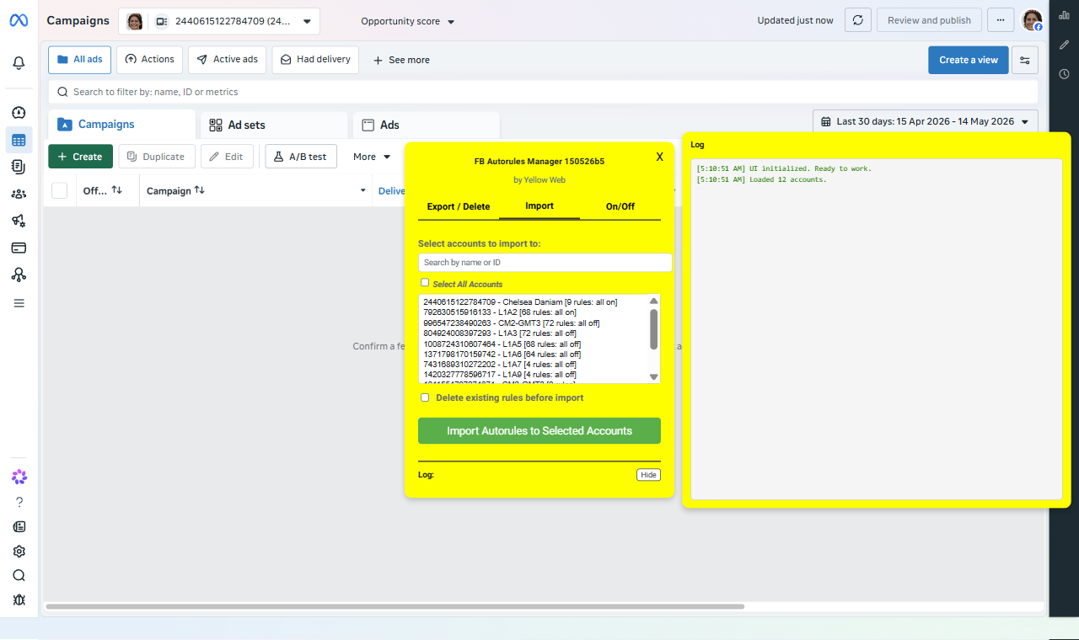1079x640 pixels.
Task: Tick the Select All Accounts checkbox
Action: tap(425, 283)
